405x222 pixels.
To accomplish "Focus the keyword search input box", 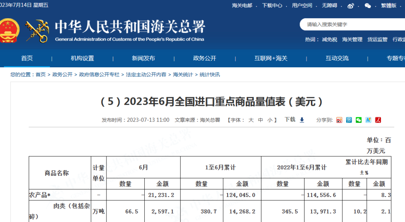I will [352, 25].
